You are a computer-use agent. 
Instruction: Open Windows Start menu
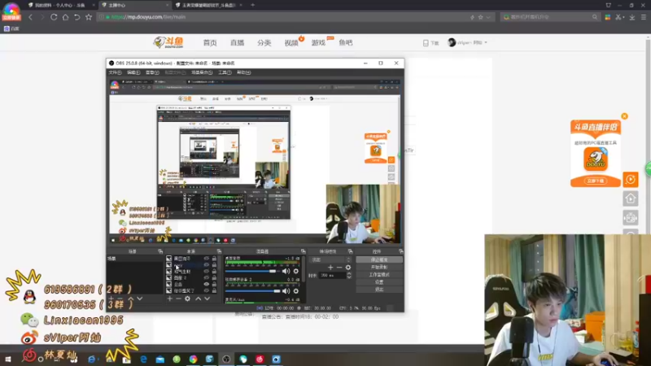[8, 359]
